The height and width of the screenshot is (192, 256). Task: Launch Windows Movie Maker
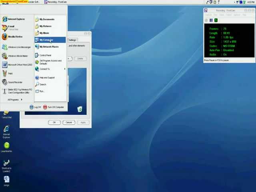(17, 56)
